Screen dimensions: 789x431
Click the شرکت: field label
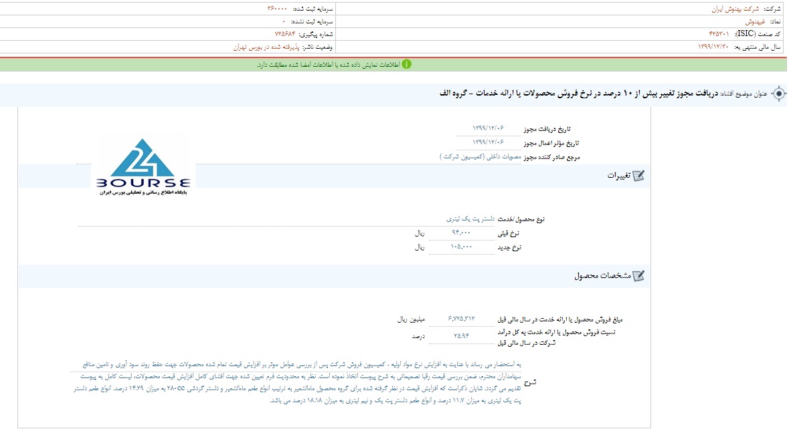pyautogui.click(x=772, y=9)
